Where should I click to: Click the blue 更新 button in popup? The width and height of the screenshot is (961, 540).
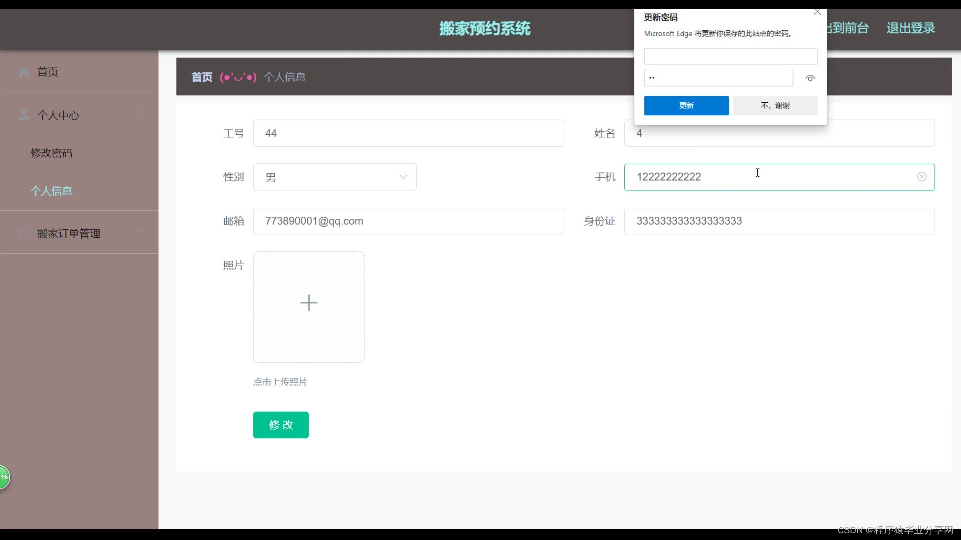click(x=686, y=106)
